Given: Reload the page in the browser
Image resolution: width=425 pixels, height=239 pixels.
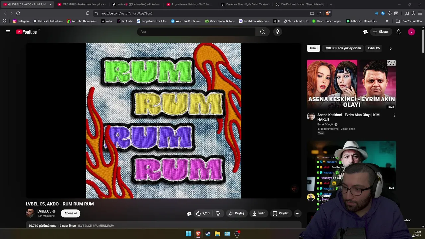Looking at the screenshot, I should [x=18, y=13].
